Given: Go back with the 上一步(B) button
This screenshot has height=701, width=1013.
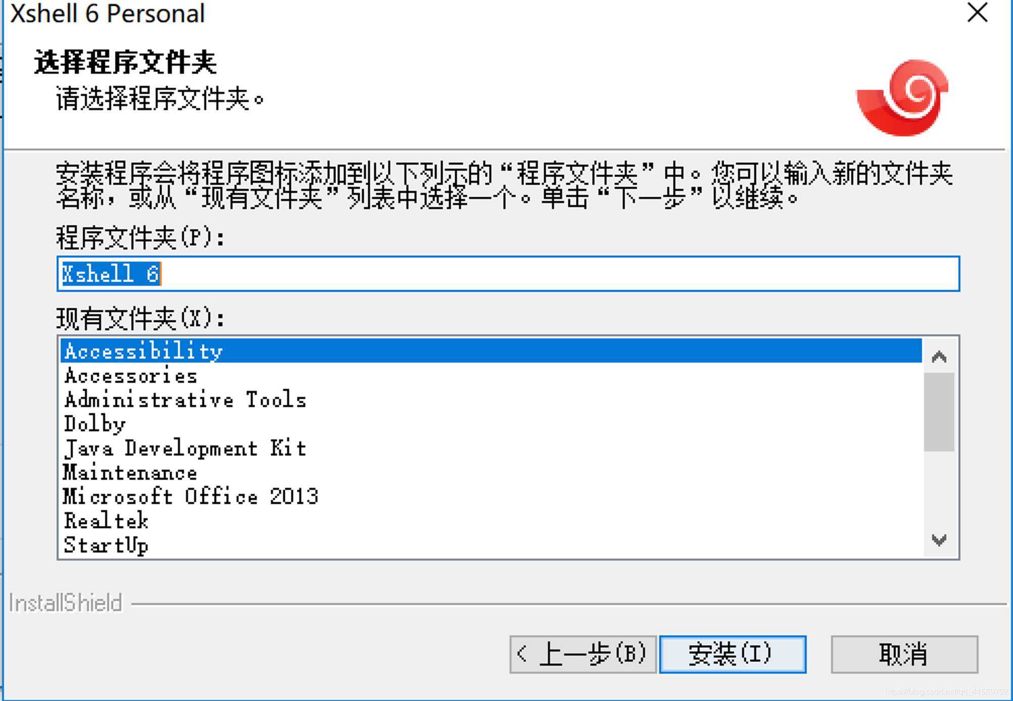Looking at the screenshot, I should 583,654.
